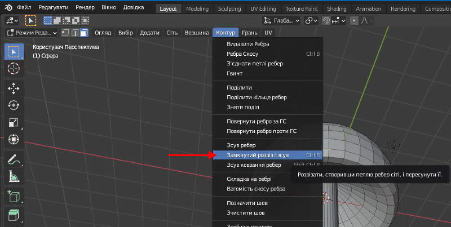
Task: Open editor type dropdown
Action: [12, 21]
